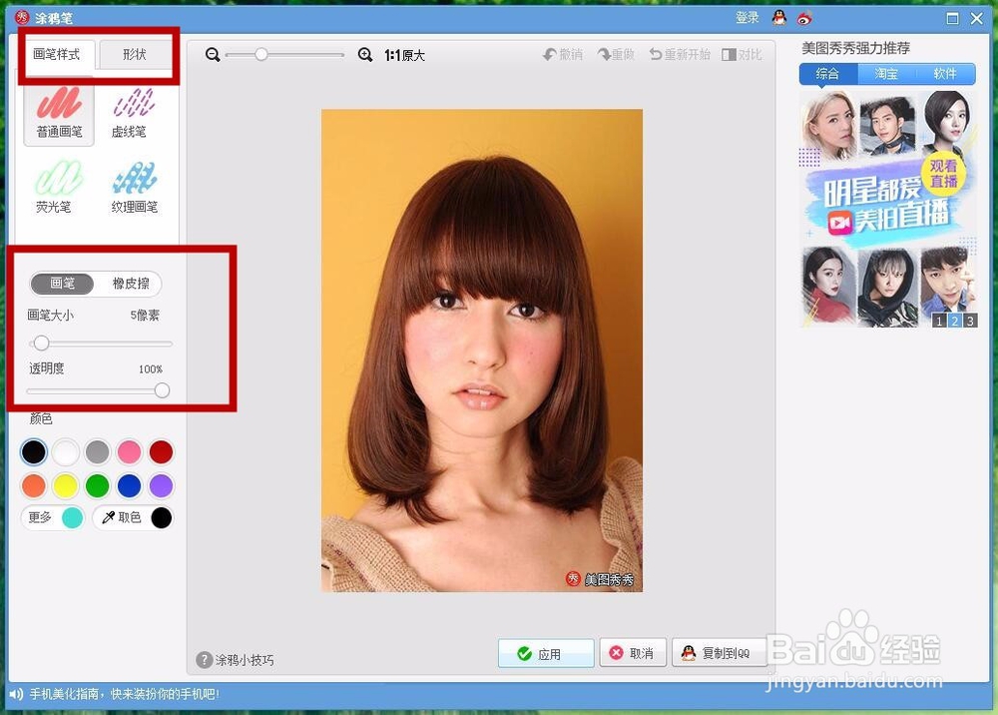Select the 橡皮擦 eraser mode toggle
The height and width of the screenshot is (715, 998).
pos(131,284)
